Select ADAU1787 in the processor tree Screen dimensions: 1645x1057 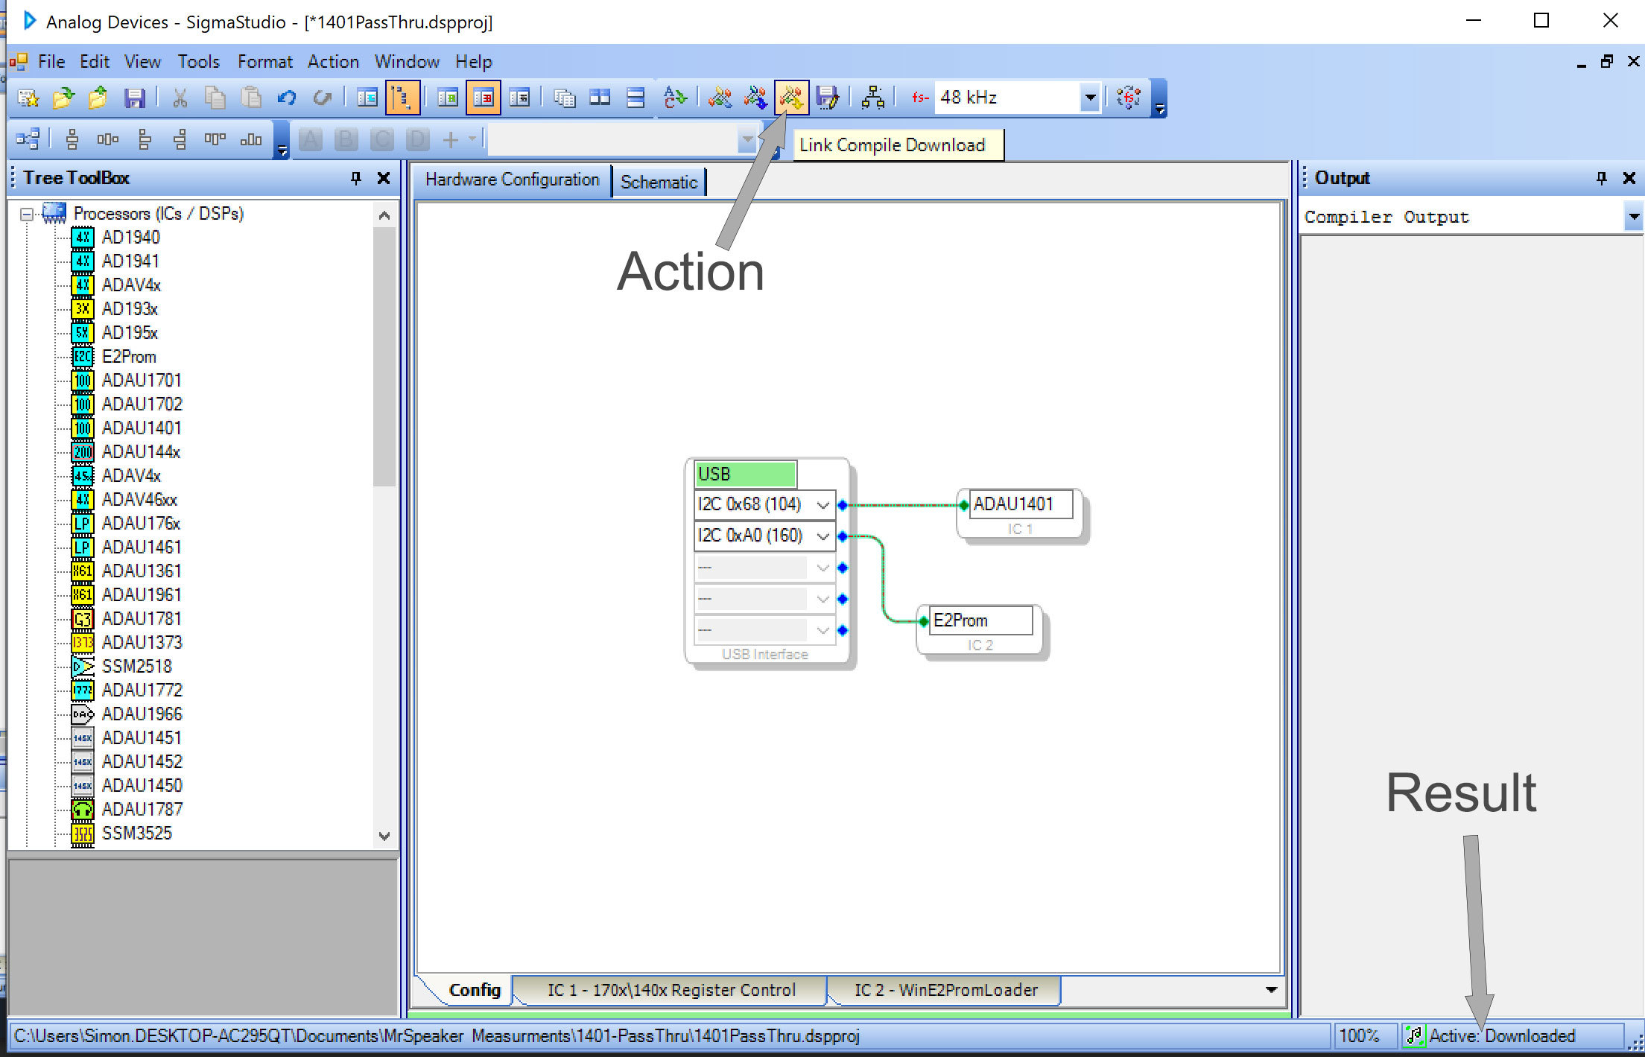pyautogui.click(x=142, y=810)
